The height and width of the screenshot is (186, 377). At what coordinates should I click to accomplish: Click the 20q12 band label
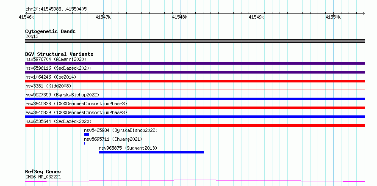point(32,37)
